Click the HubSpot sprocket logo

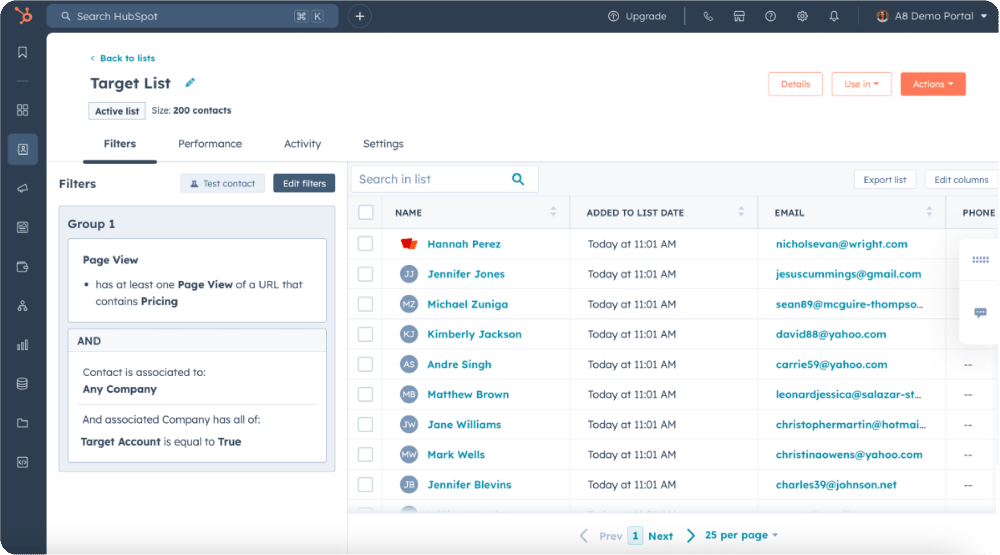23,16
